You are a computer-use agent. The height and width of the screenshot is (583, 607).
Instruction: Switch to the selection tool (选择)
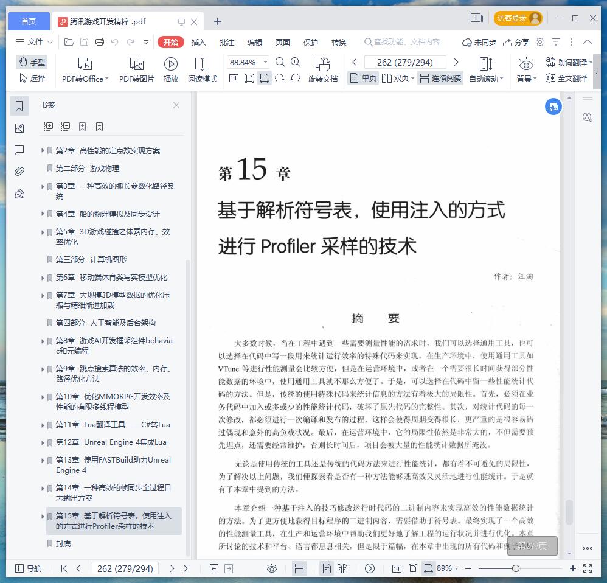click(x=32, y=79)
